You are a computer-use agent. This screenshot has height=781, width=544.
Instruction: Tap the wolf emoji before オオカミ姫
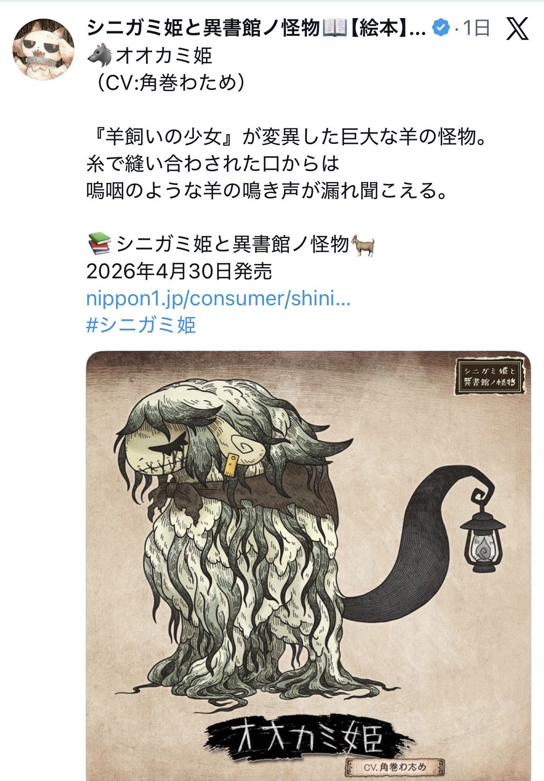click(99, 56)
